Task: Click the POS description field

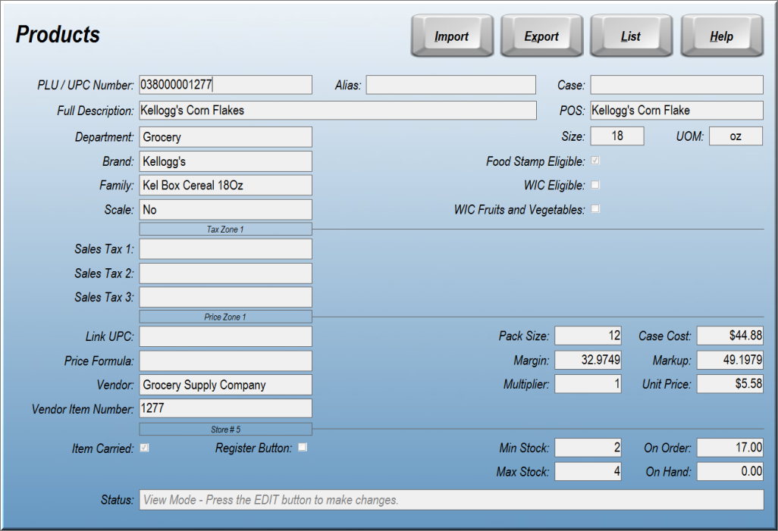Action: click(677, 110)
